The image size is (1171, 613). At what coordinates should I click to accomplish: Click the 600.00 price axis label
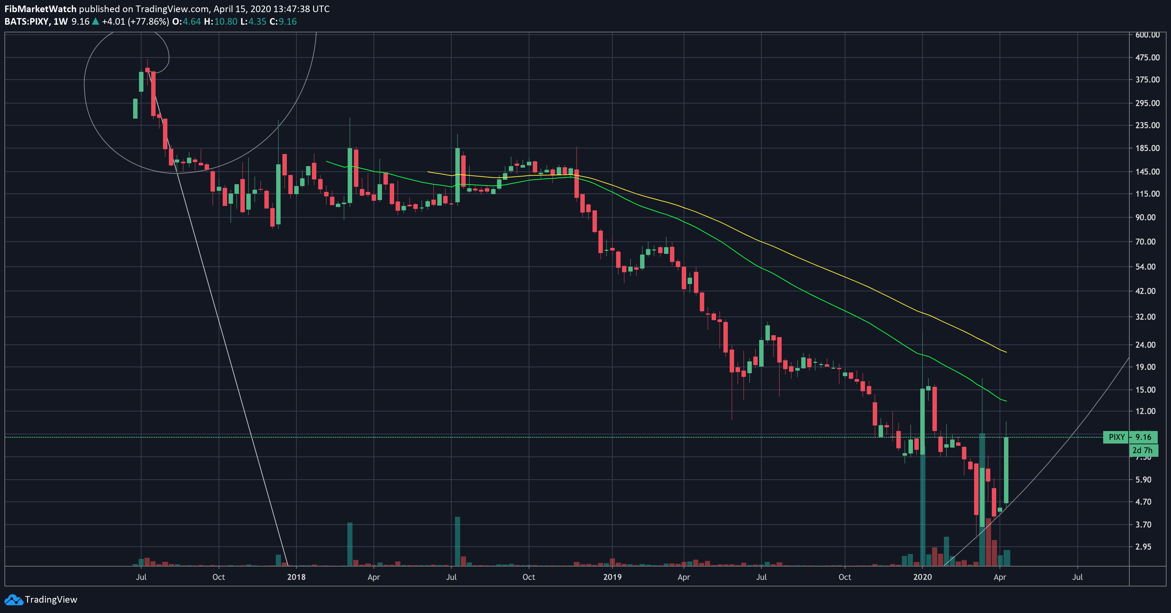tap(1147, 35)
